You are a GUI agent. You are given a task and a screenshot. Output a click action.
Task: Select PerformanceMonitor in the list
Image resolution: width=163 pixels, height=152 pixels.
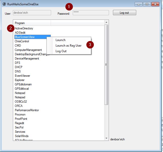(27, 110)
